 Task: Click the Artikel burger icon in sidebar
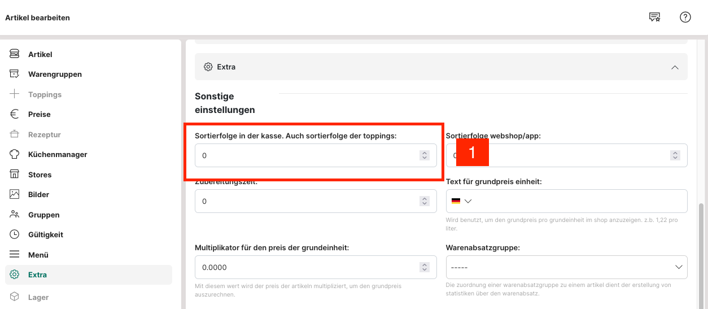15,54
